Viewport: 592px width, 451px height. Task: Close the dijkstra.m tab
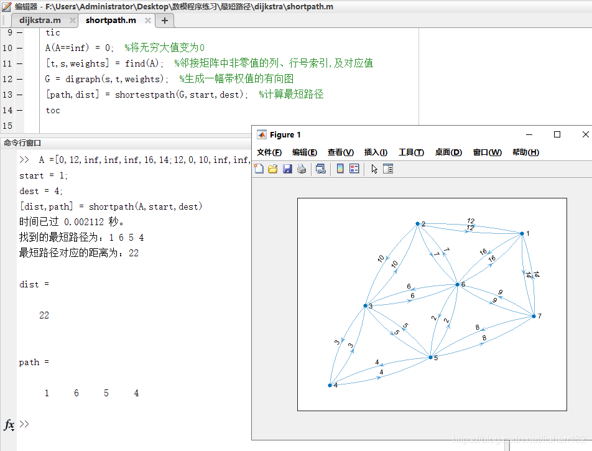(x=73, y=21)
